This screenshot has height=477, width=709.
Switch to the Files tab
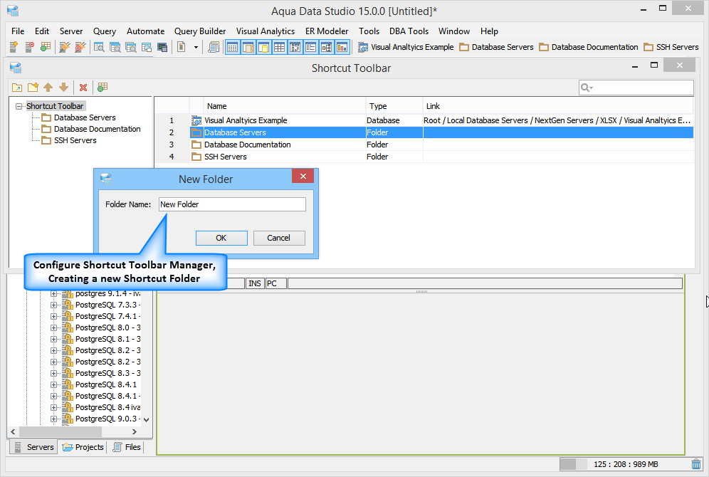(x=126, y=447)
